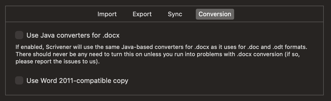Viewport: 331px width, 101px height.
Task: Click the 'please report the issues to us' text
Action: tap(57, 62)
